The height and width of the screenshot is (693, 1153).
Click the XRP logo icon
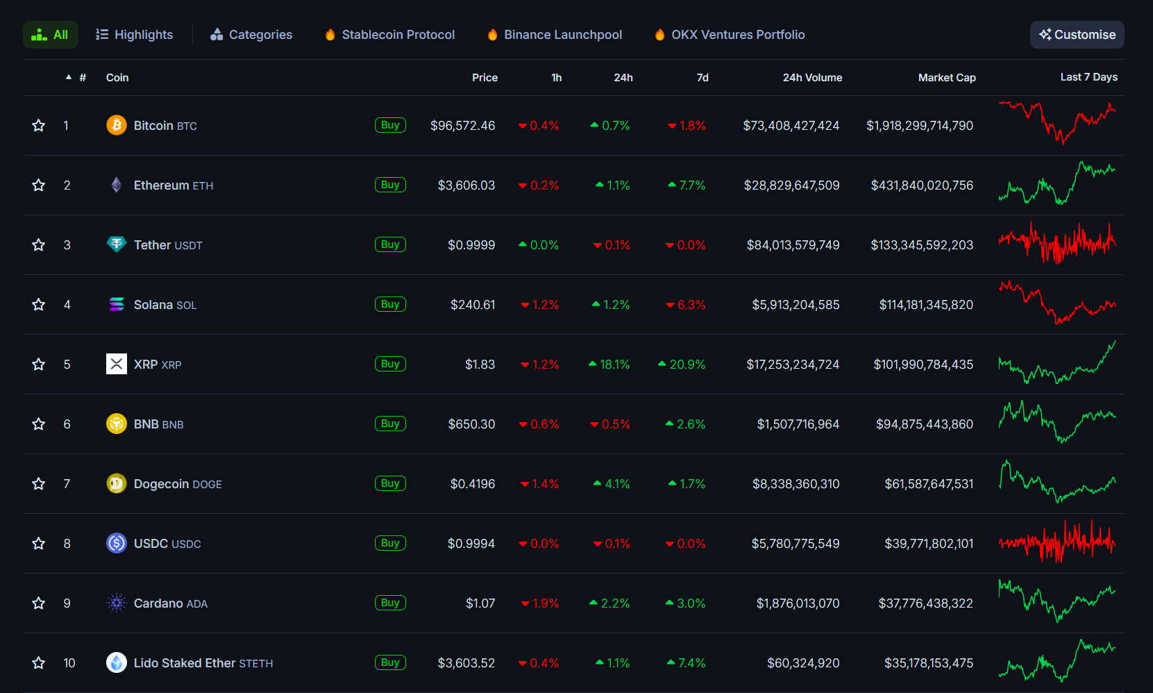(116, 365)
